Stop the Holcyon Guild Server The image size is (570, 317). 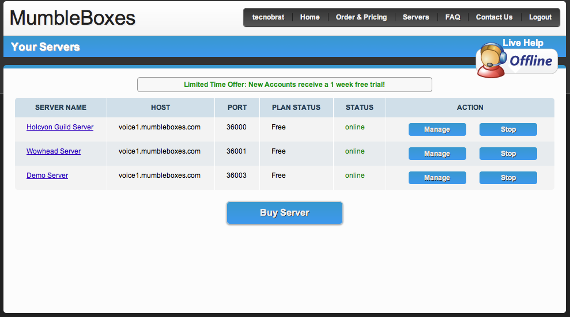[508, 129]
